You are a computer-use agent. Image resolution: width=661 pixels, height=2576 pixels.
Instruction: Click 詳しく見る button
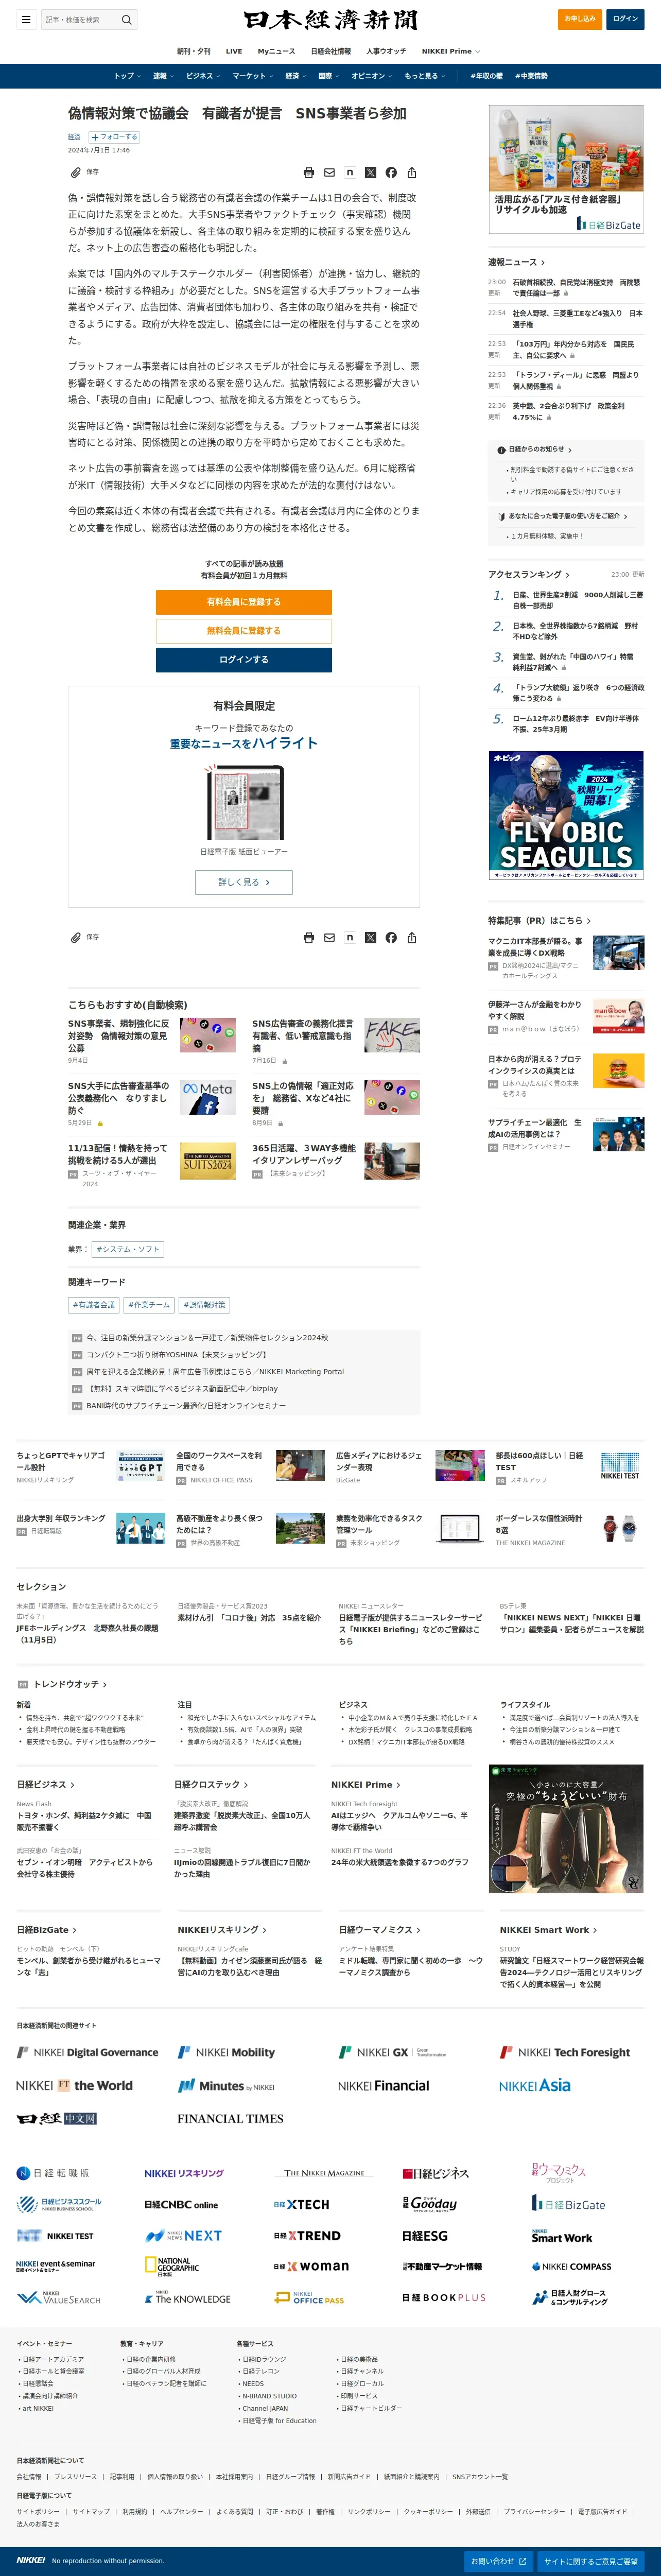pyautogui.click(x=244, y=882)
